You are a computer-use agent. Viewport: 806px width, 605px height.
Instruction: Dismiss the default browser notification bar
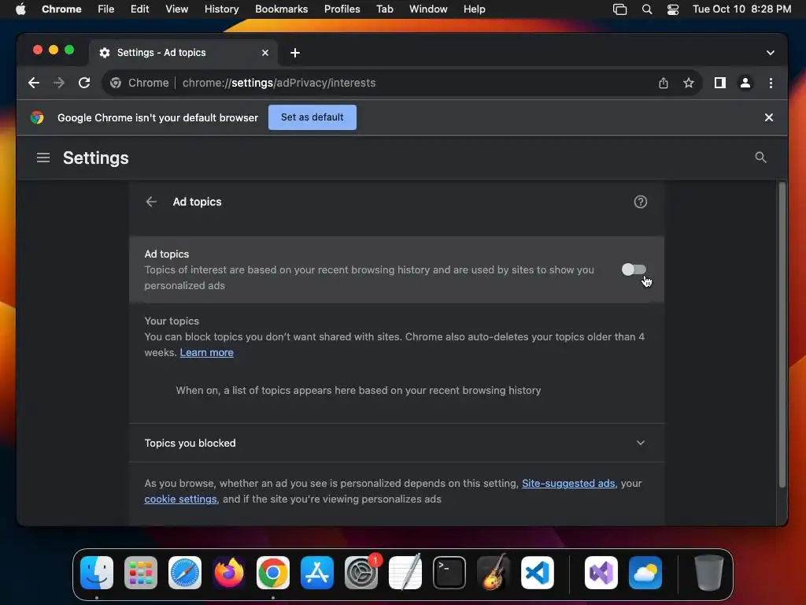click(x=768, y=117)
